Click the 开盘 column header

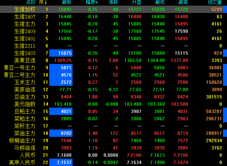coord(137,2)
